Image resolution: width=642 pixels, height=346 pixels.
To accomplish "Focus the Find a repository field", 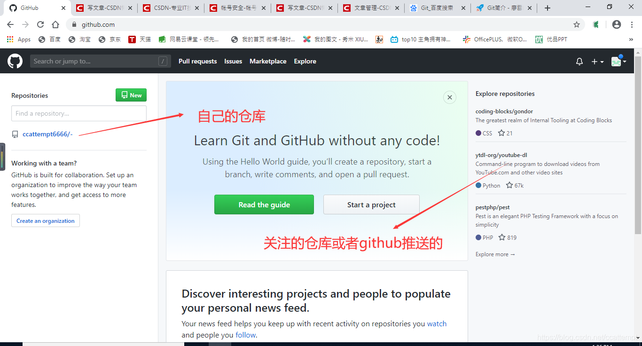I will tap(79, 113).
